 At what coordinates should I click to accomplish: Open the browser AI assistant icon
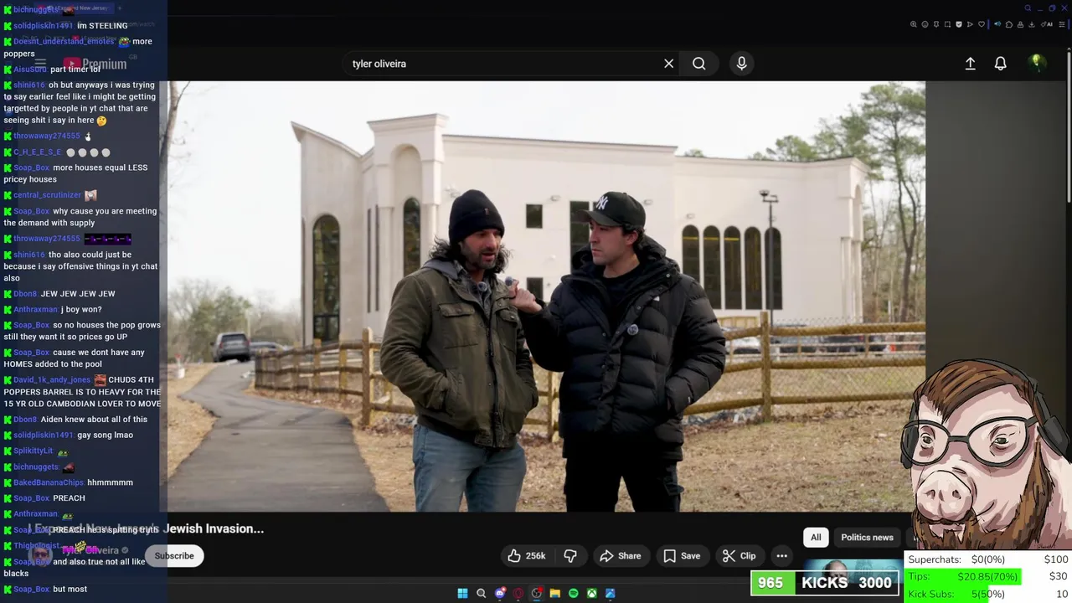tap(1047, 24)
